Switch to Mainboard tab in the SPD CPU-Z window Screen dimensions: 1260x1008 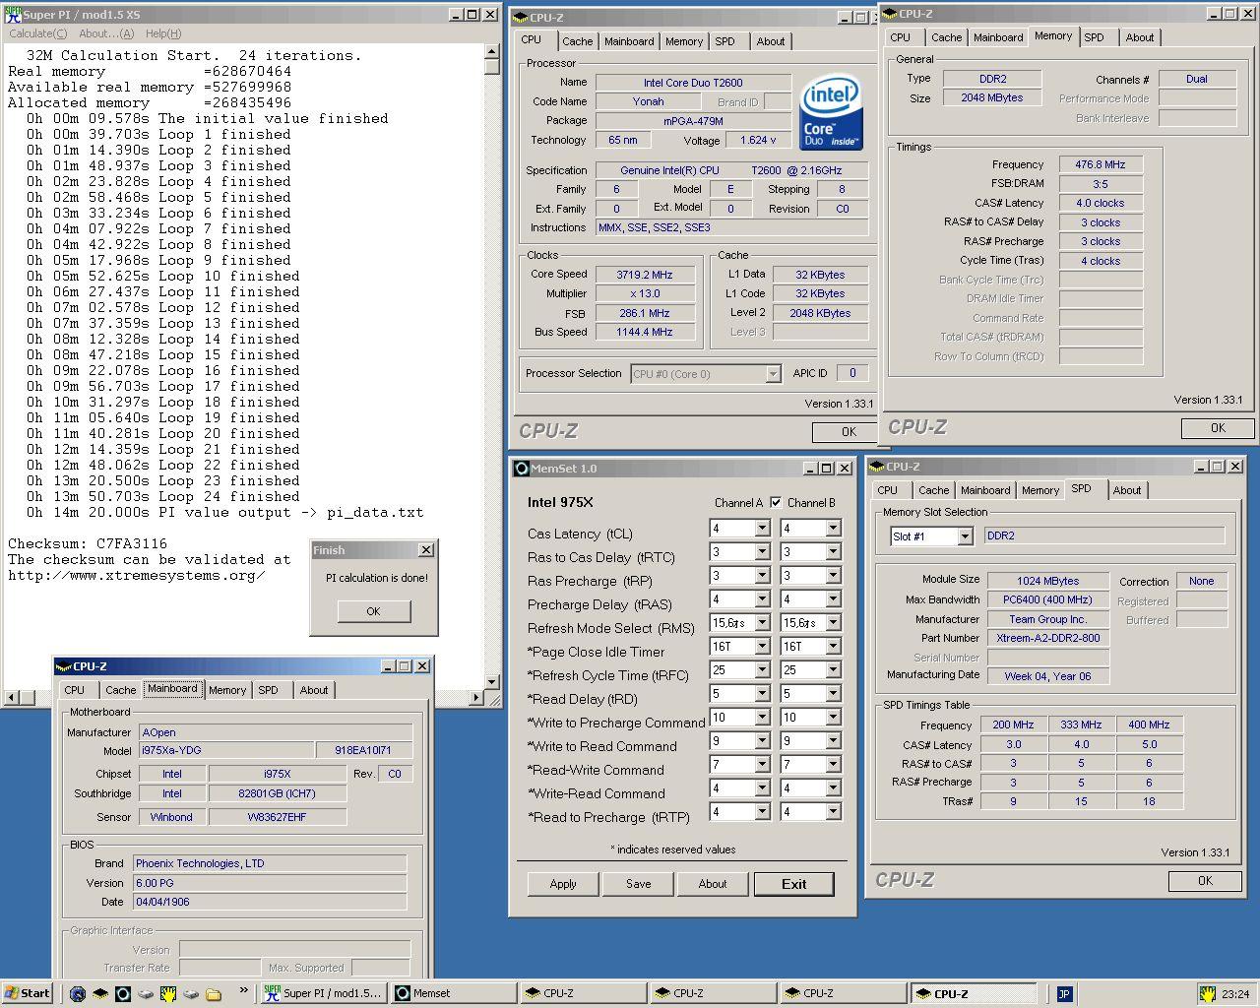pyautogui.click(x=985, y=490)
